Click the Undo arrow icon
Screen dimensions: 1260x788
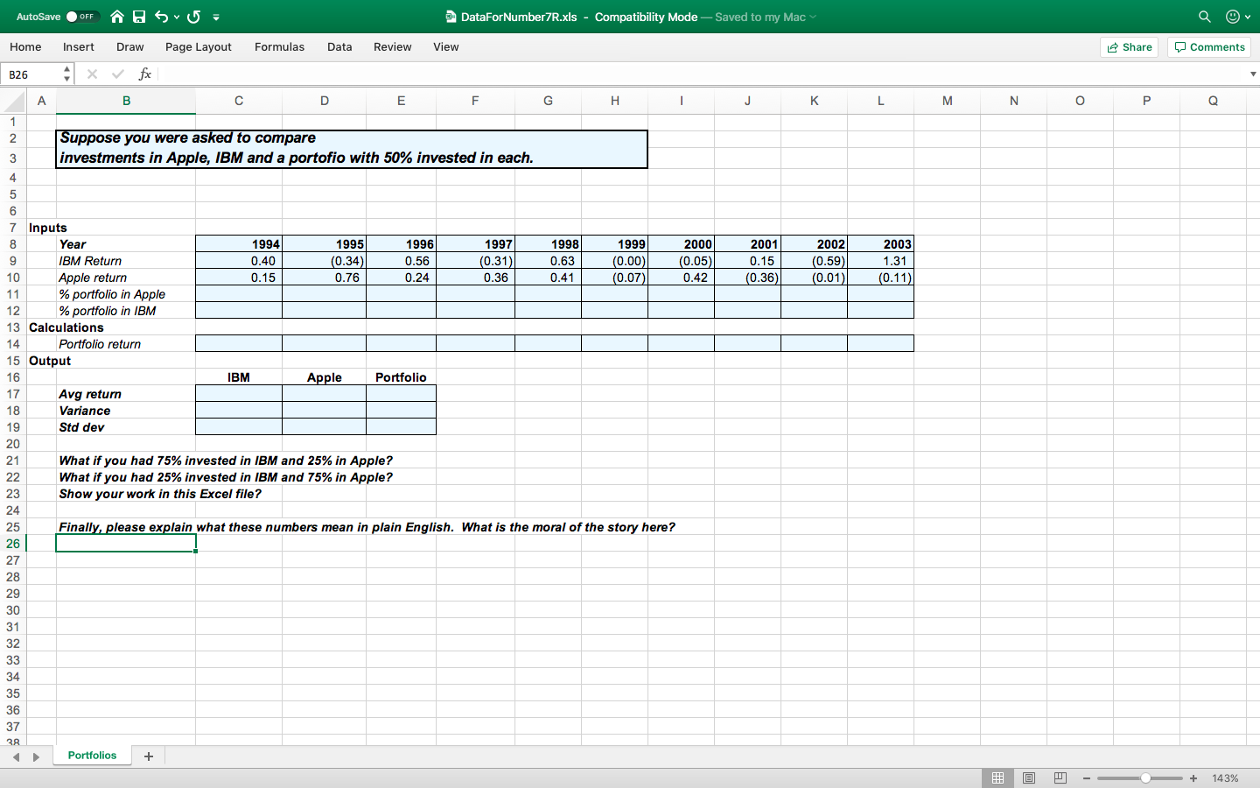click(161, 17)
